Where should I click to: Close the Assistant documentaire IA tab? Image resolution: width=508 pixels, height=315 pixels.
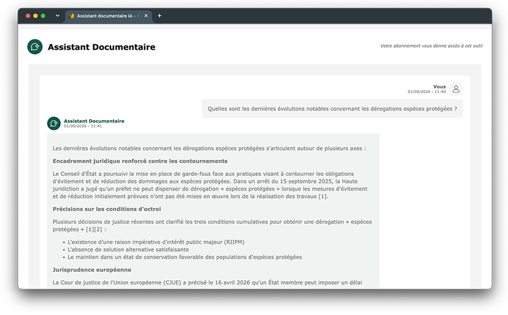(x=146, y=15)
